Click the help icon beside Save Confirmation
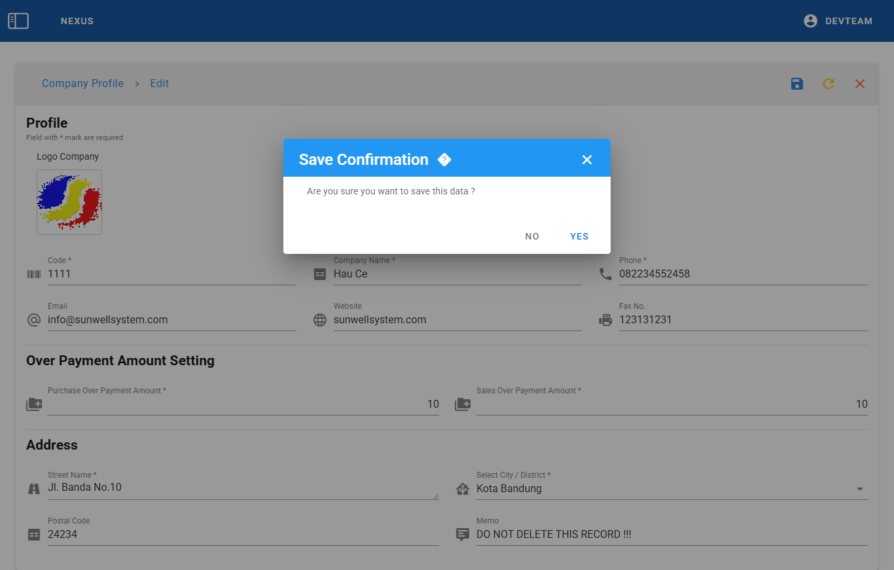The width and height of the screenshot is (894, 570). [444, 160]
